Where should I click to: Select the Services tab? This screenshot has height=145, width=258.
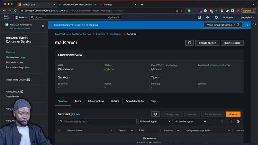click(x=63, y=101)
